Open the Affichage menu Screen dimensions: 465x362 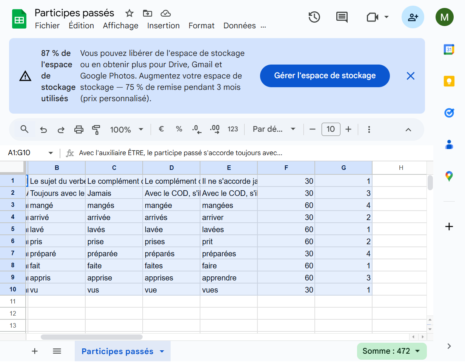pos(120,26)
